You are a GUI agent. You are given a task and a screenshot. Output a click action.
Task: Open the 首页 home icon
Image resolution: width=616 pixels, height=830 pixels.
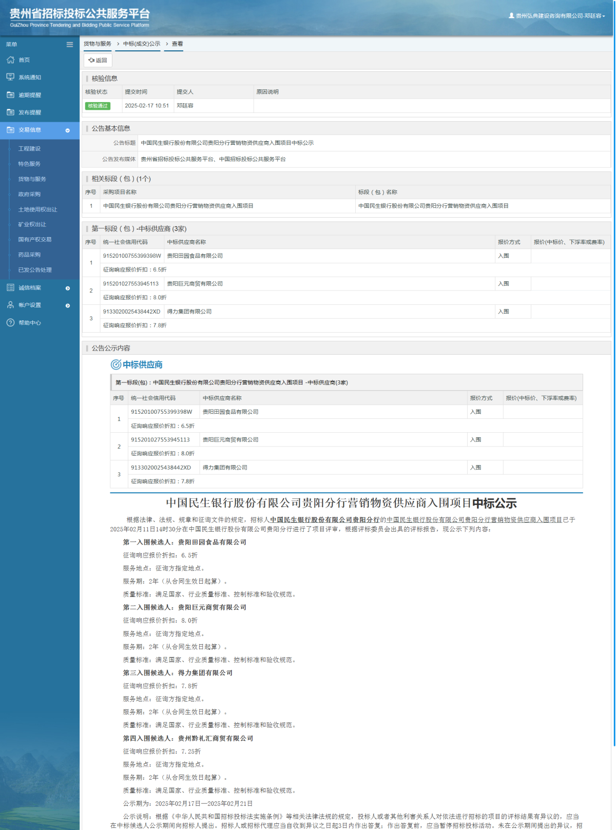(10, 60)
